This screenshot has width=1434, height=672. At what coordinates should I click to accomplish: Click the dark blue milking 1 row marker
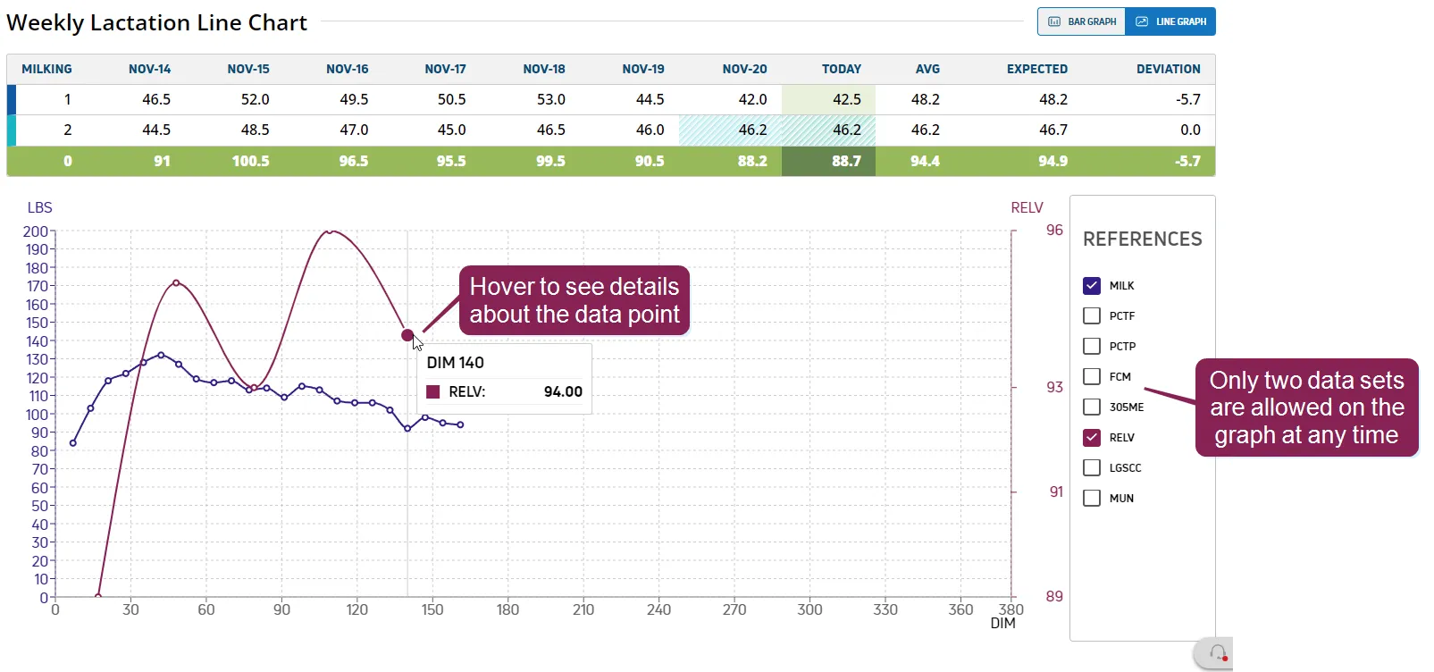12,99
